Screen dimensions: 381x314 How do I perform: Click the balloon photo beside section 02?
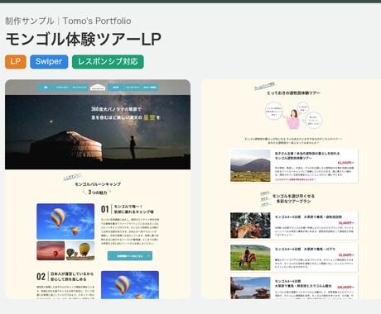pyautogui.click(x=130, y=285)
